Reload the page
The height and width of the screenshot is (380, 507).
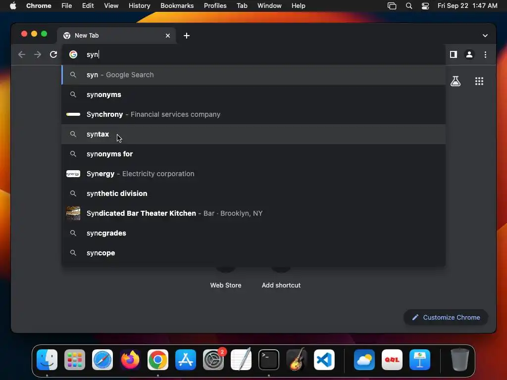(x=53, y=54)
